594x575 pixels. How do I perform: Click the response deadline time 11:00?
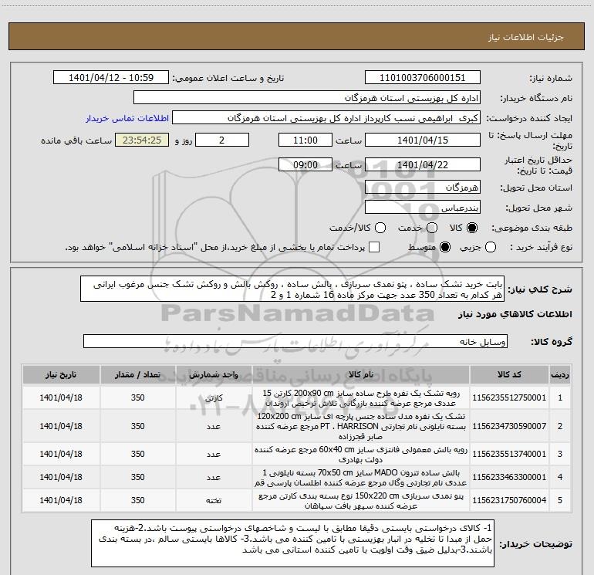[305, 140]
